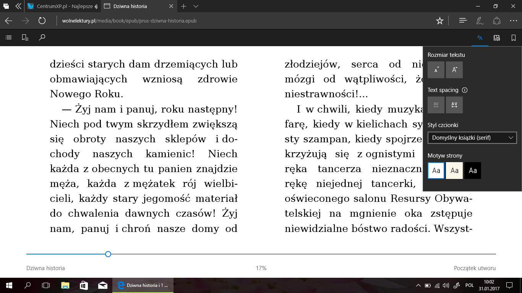
Task: Open the table of contents icon
Action: 8,37
